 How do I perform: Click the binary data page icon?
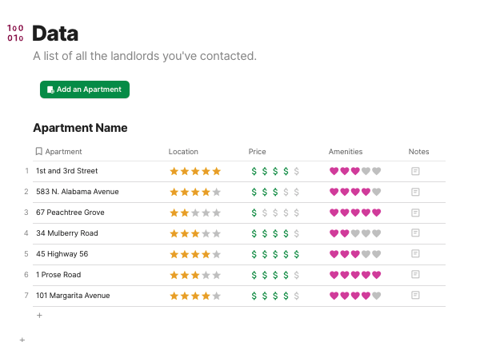pyautogui.click(x=16, y=33)
